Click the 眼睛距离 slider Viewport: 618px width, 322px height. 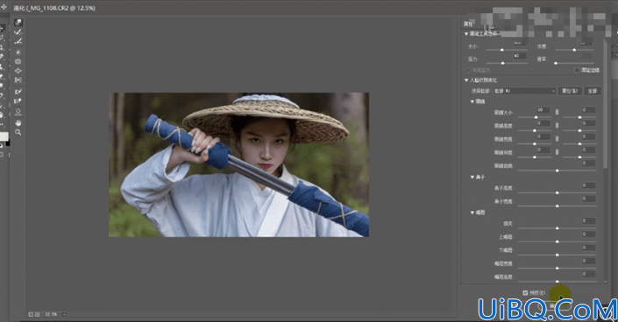point(557,171)
